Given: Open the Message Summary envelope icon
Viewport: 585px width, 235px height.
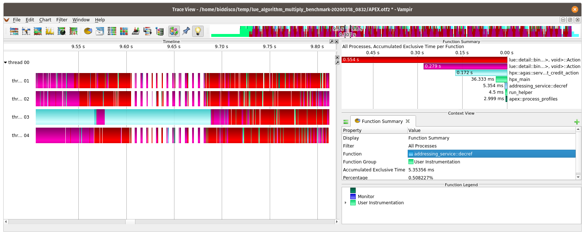Looking at the screenshot, I should (x=100, y=31).
